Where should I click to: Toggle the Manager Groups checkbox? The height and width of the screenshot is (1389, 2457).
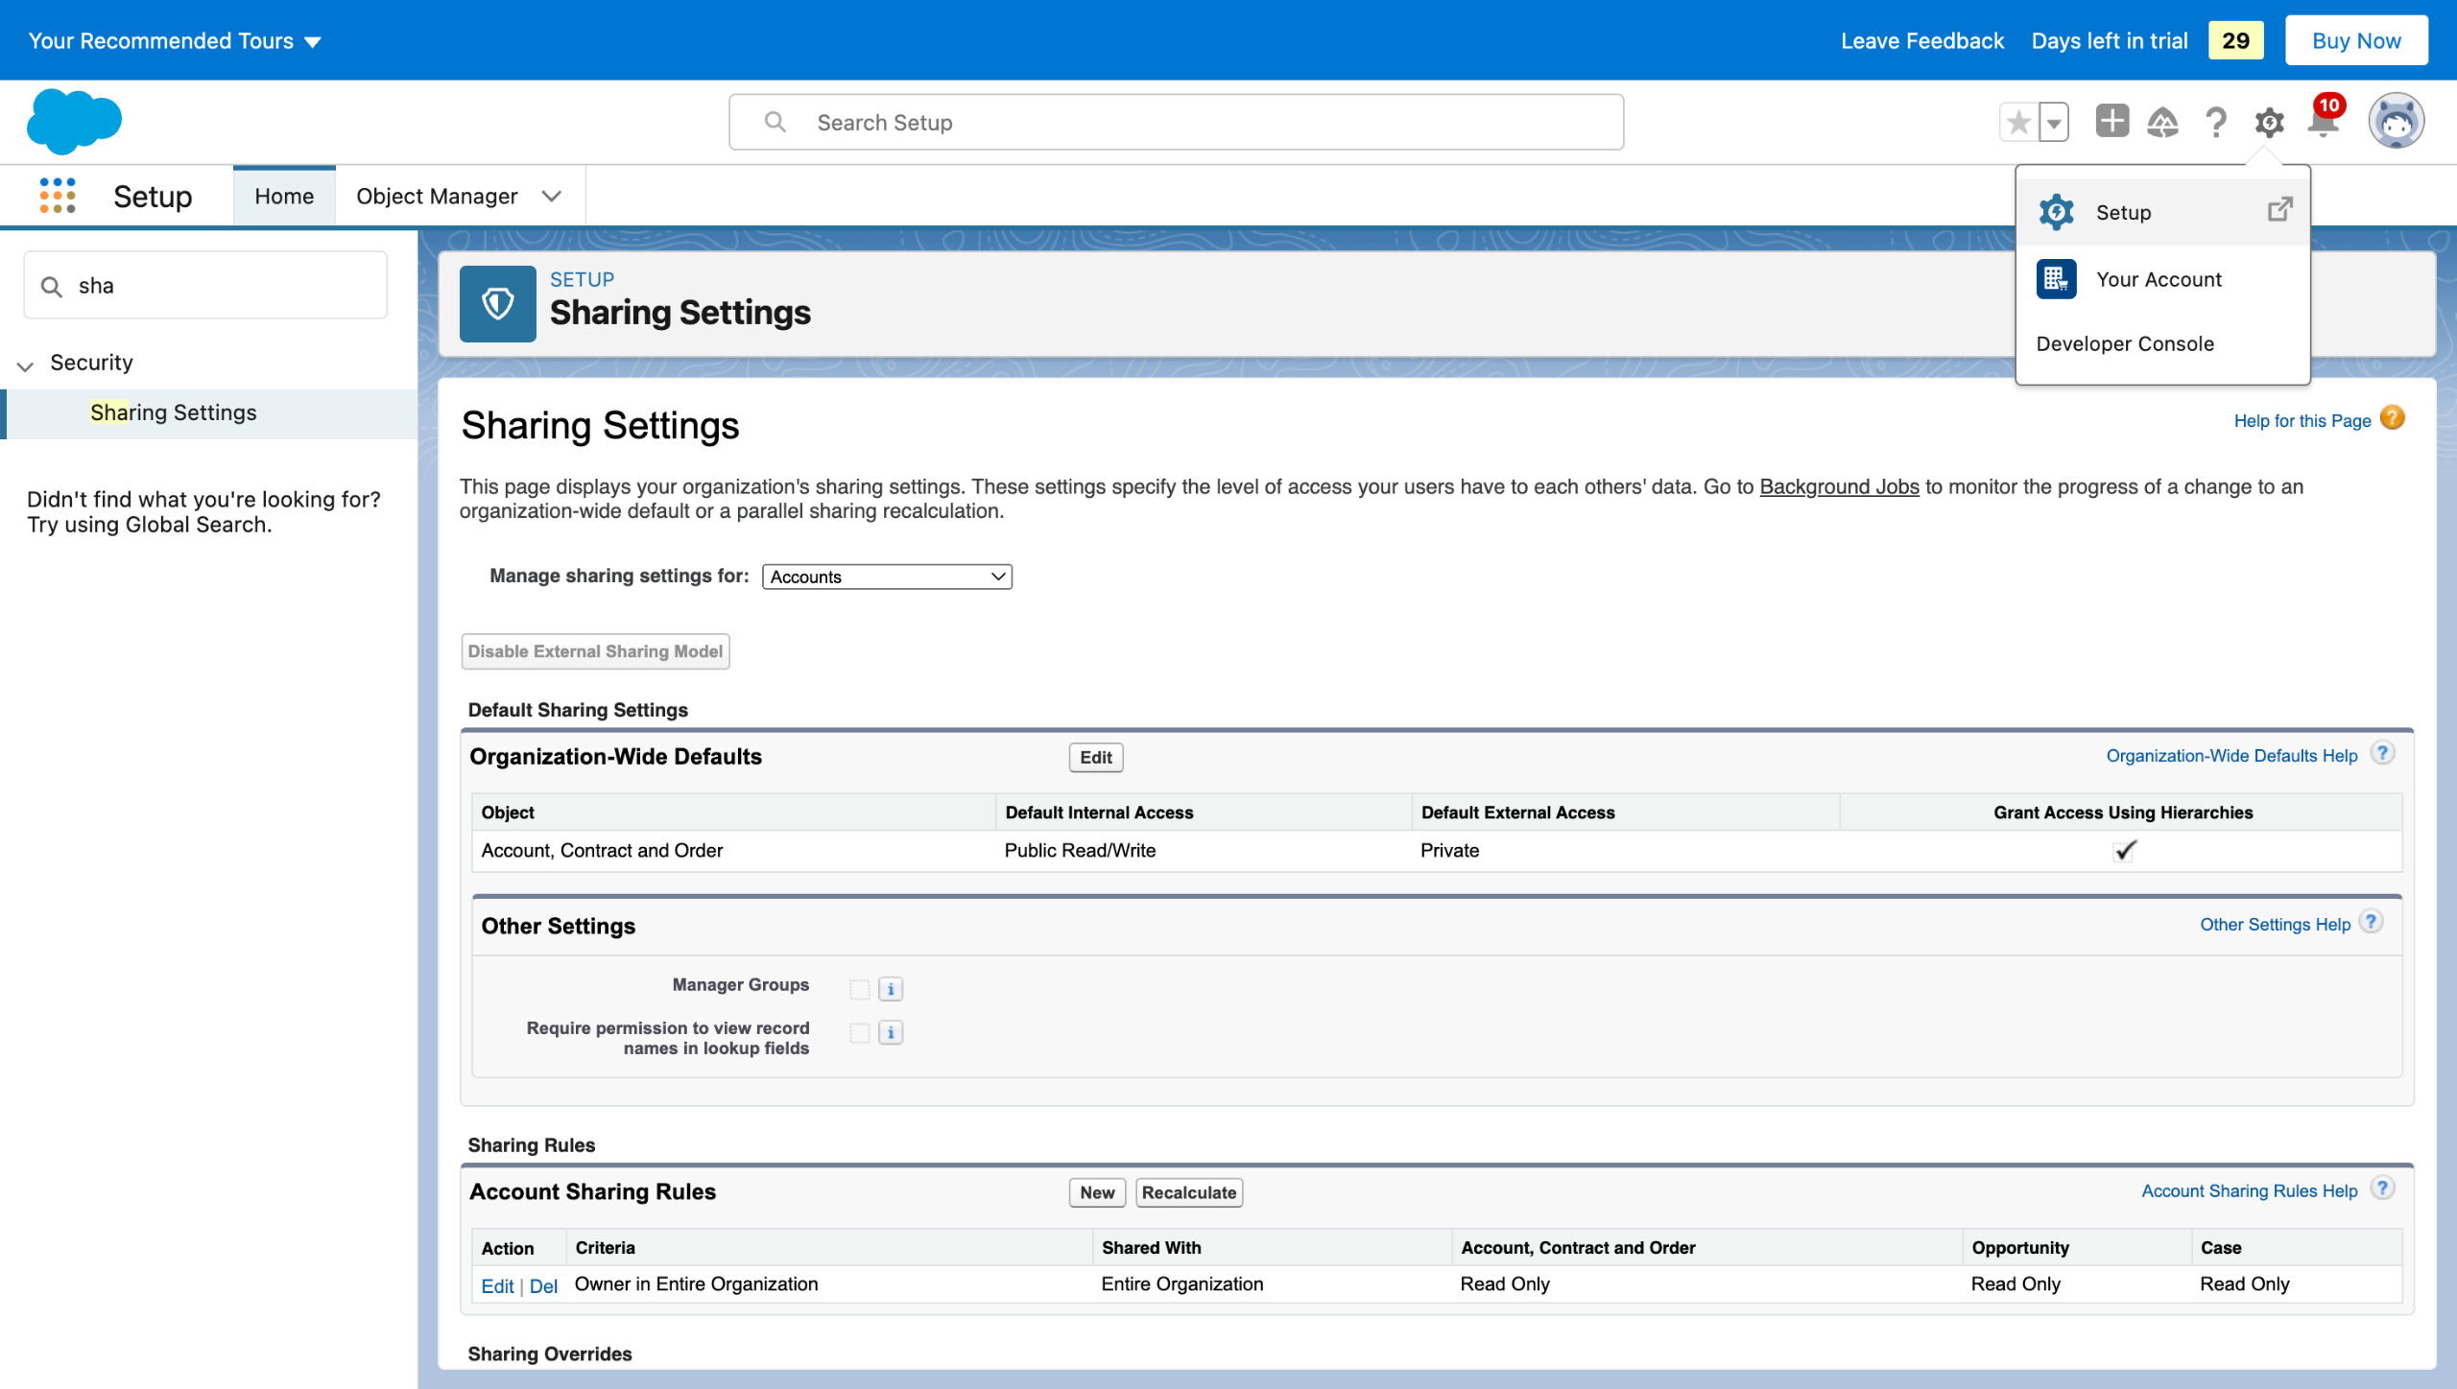[x=860, y=989]
